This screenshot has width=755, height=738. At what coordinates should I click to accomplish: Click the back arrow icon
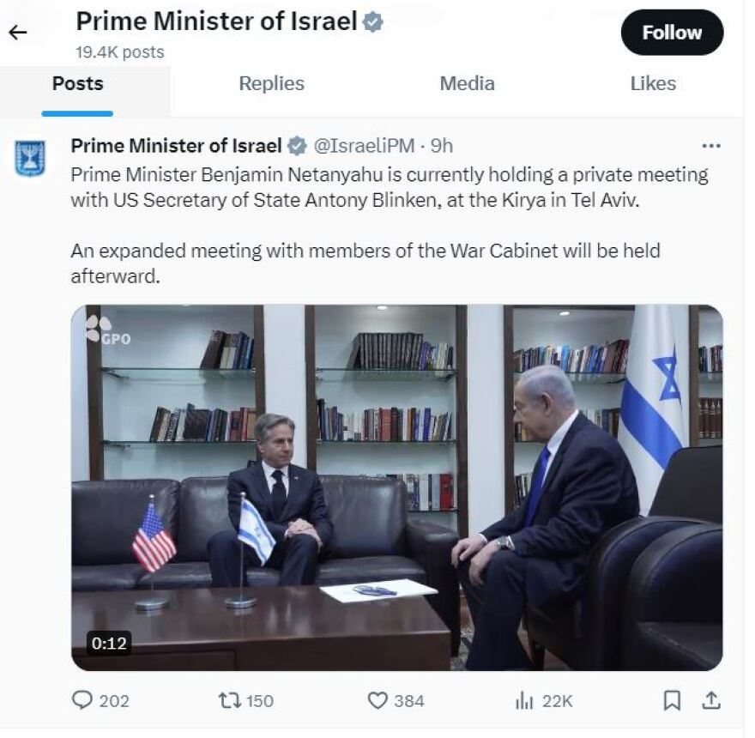(18, 33)
